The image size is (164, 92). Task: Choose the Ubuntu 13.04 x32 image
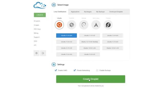(x=67, y=42)
